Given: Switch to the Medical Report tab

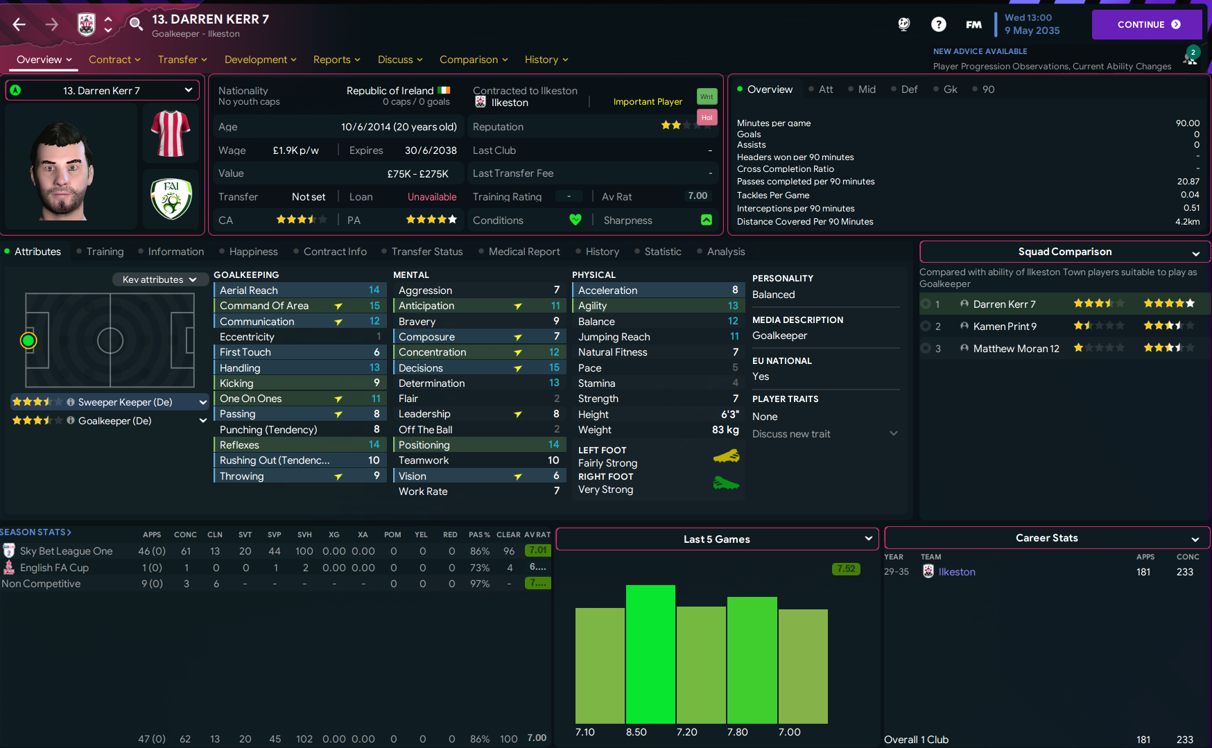Looking at the screenshot, I should (524, 252).
